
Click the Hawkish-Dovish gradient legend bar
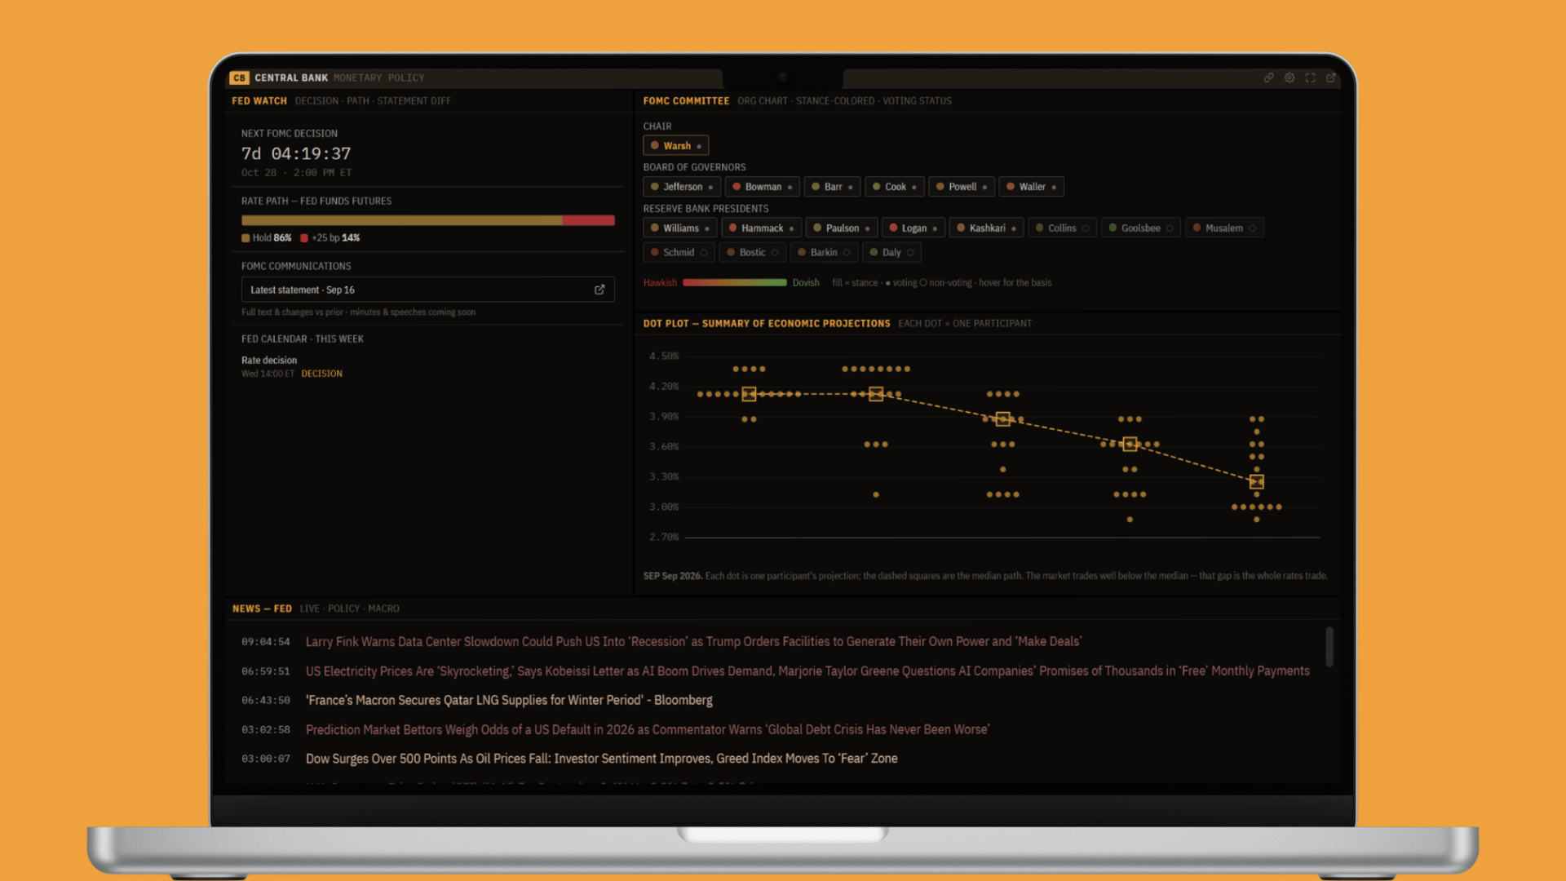(734, 283)
